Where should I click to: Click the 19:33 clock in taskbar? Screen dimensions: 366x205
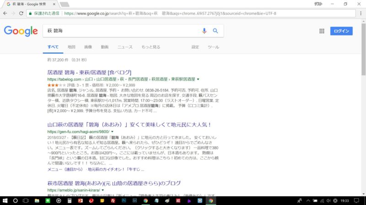click(x=344, y=200)
